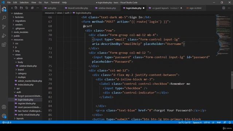This screenshot has height=131, width=233.
Task: Open index.blade.php in explorer
Action: (25, 85)
